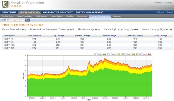Select the KDP > 20% row label

click(x=10, y=48)
